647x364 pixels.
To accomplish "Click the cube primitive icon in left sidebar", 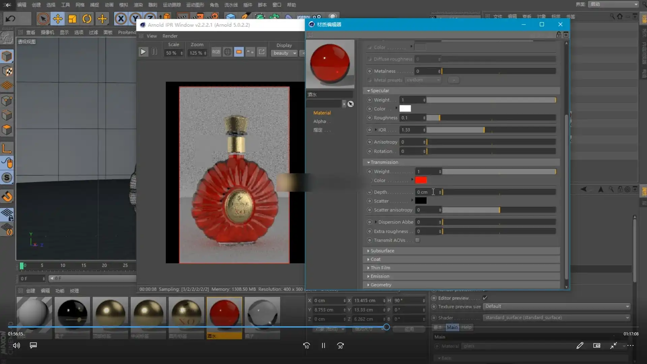I will tap(7, 56).
